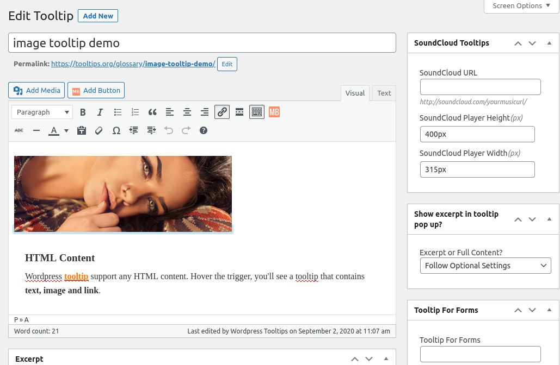Open Excerpt or Full Content dropdown
The image size is (560, 365).
pos(485,266)
